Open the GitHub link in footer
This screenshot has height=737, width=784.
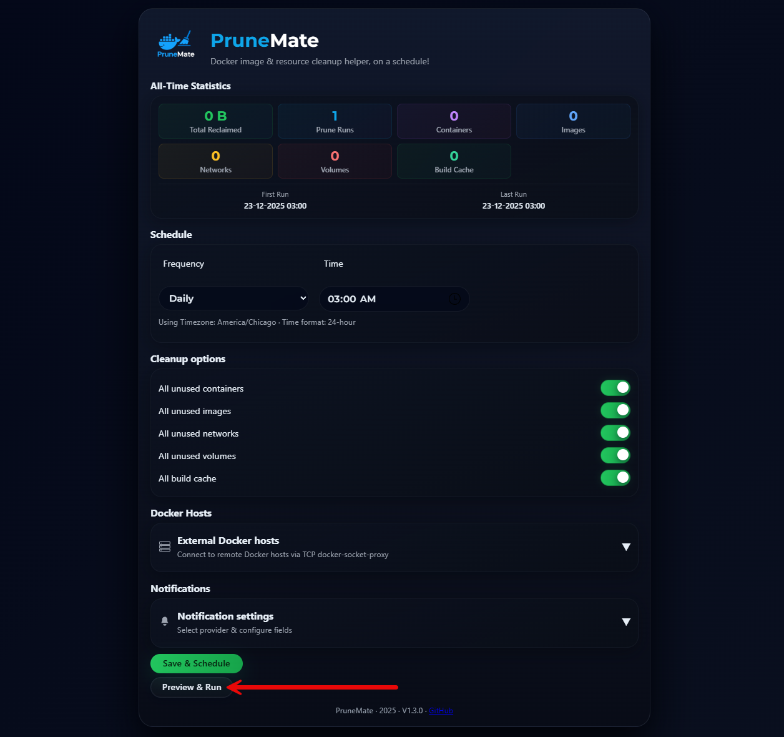click(x=441, y=711)
